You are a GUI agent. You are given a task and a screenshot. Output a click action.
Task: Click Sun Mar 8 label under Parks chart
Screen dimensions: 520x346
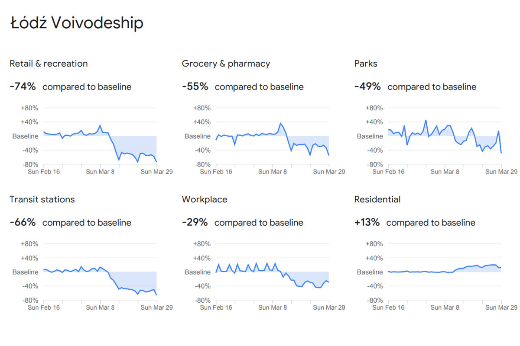(445, 172)
